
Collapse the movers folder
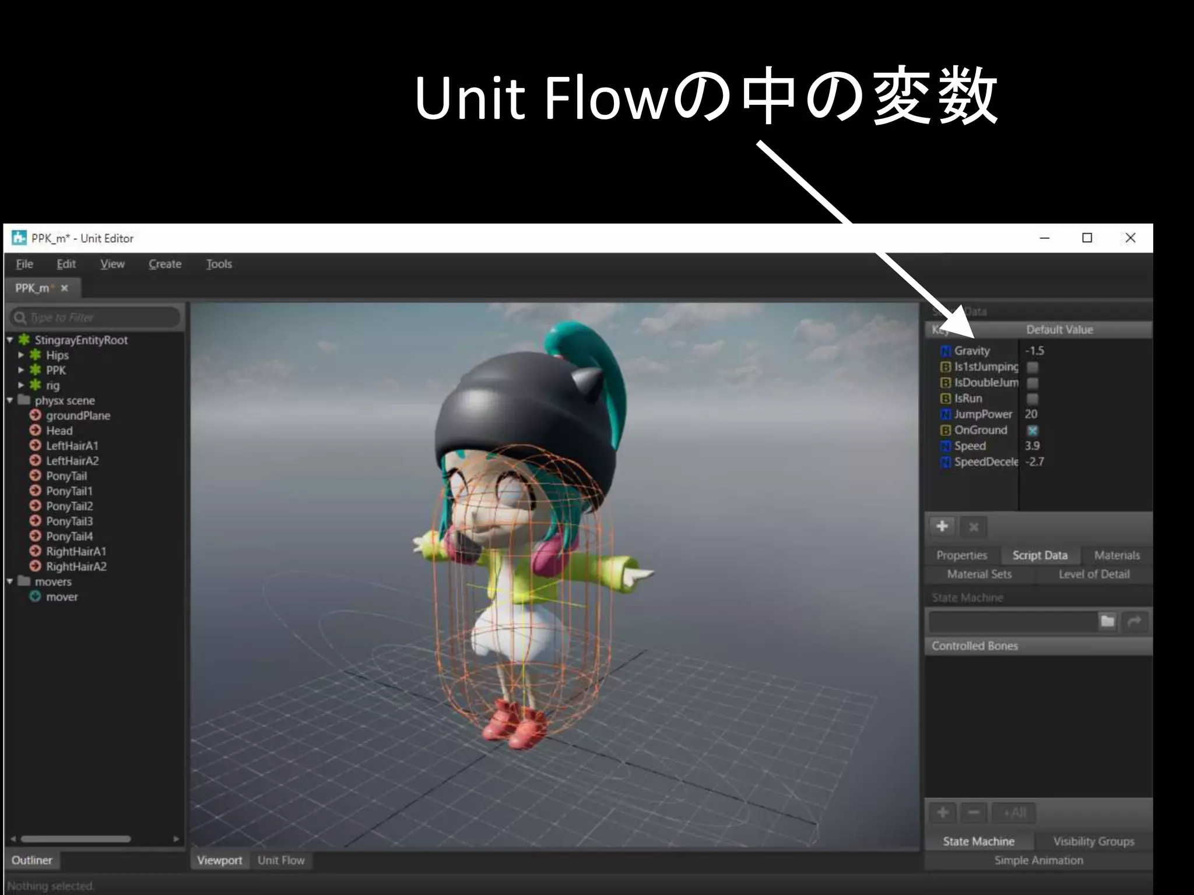tap(10, 582)
